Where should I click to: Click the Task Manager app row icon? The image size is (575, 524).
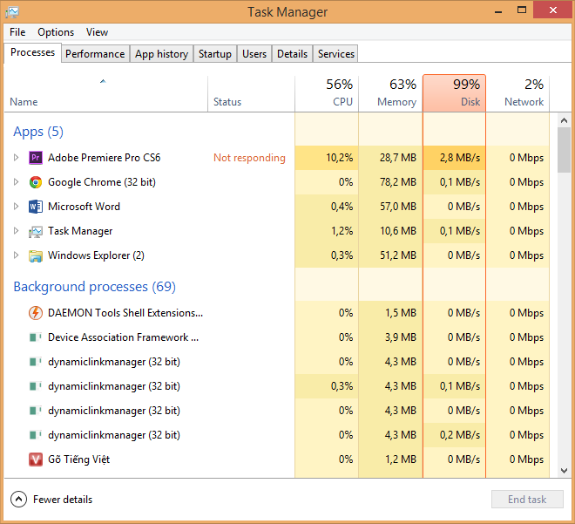[x=36, y=231]
